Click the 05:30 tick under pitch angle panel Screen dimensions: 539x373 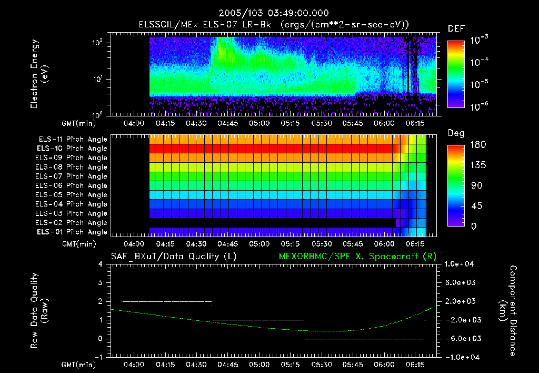click(x=322, y=244)
